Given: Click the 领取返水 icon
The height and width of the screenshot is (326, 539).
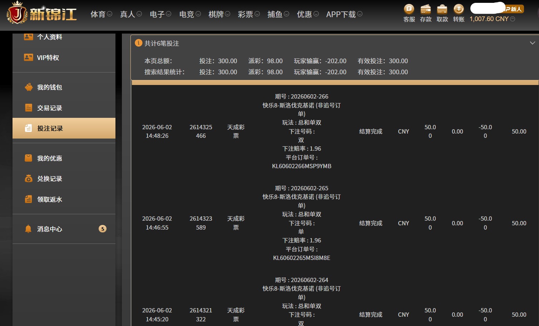Looking at the screenshot, I should coord(28,199).
